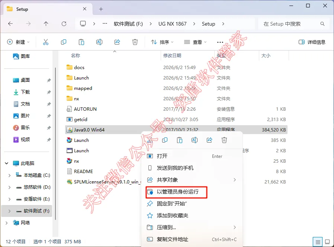This screenshot has height=247, width=334.
Task: Sort by the Date modified column header
Action: (172, 55)
